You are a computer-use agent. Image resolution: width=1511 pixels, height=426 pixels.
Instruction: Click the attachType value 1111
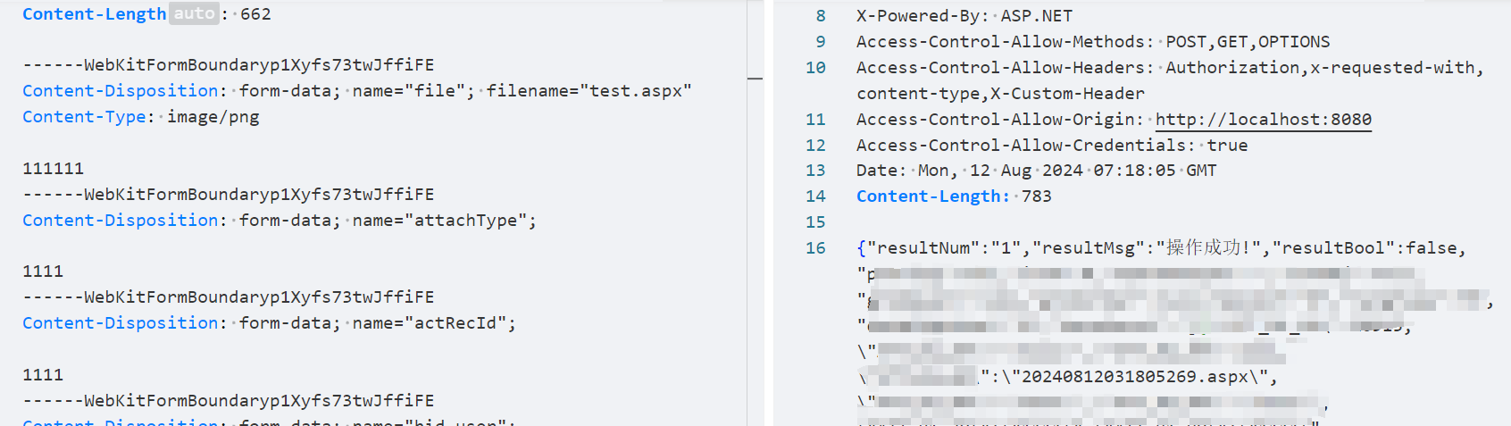tap(43, 271)
